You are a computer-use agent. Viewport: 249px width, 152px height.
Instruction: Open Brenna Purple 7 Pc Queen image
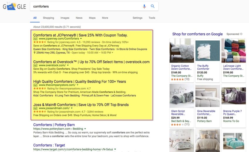point(233,96)
